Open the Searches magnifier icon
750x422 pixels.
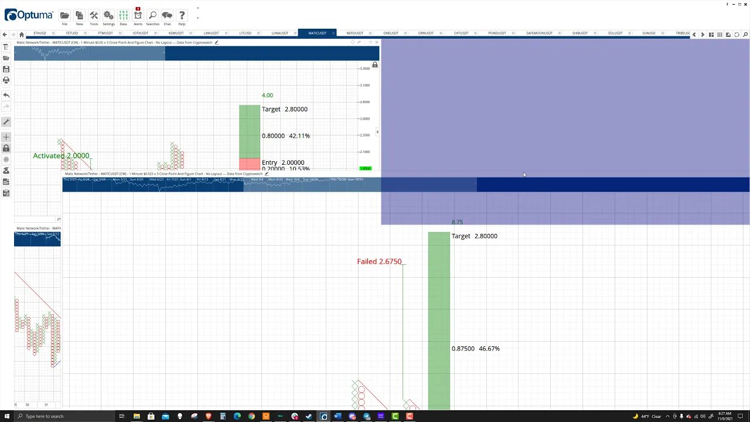click(152, 15)
